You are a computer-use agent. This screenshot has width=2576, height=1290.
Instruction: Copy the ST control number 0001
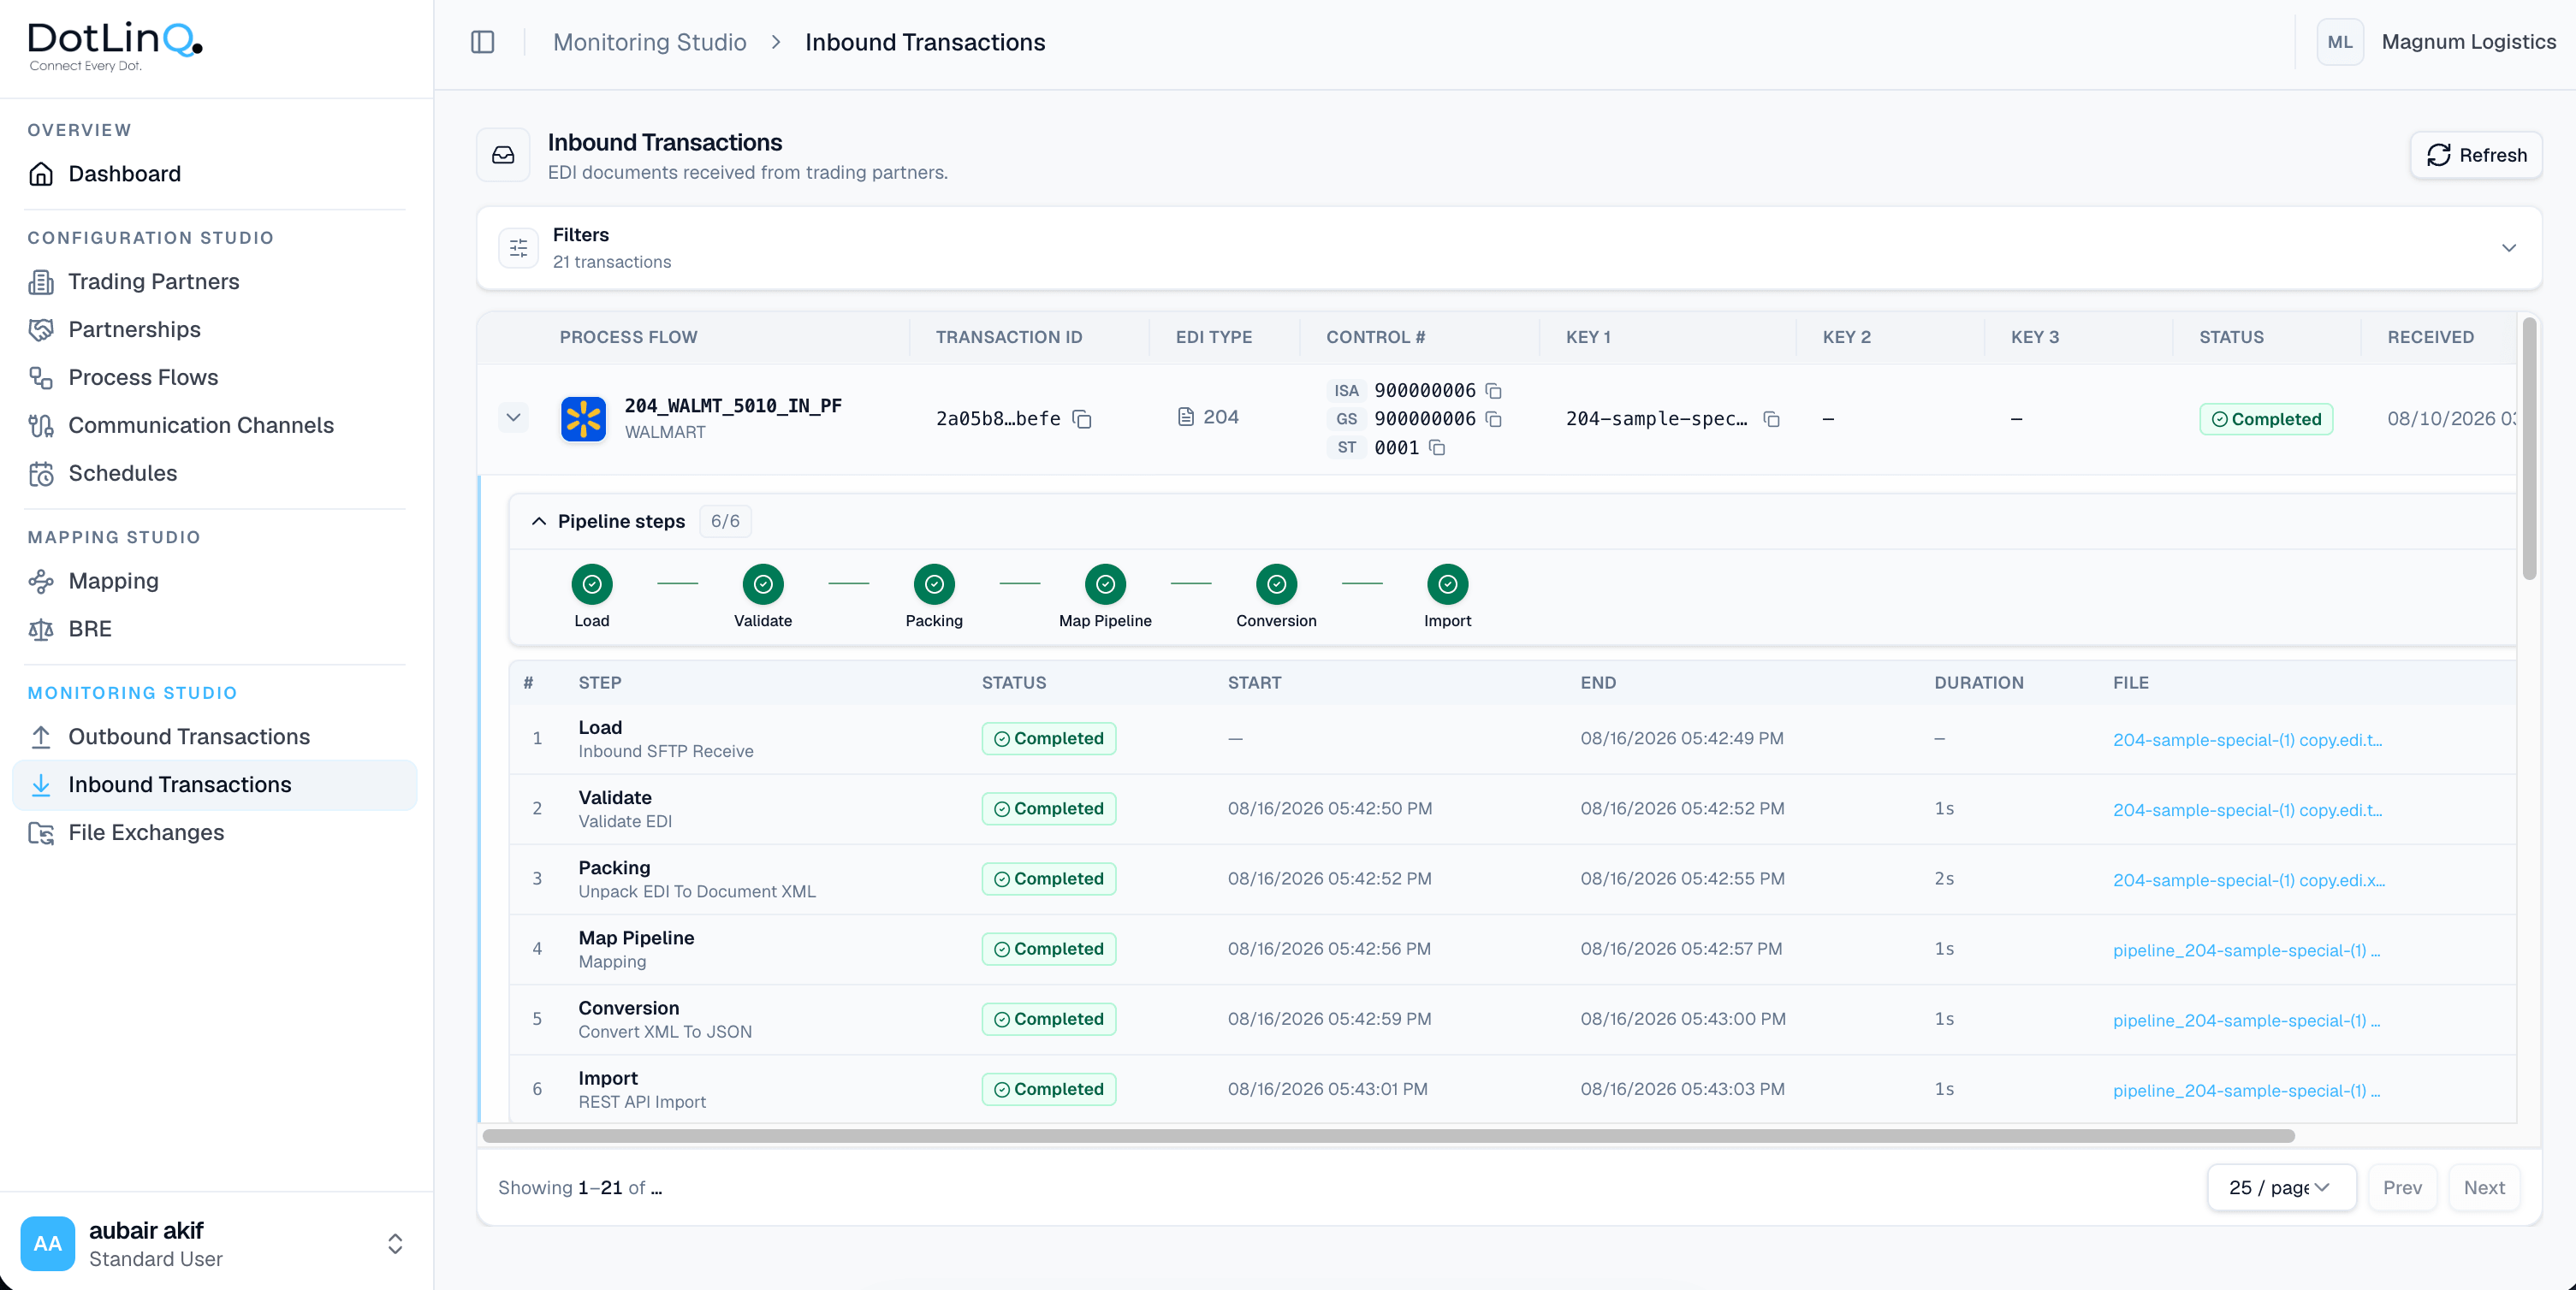pos(1437,447)
